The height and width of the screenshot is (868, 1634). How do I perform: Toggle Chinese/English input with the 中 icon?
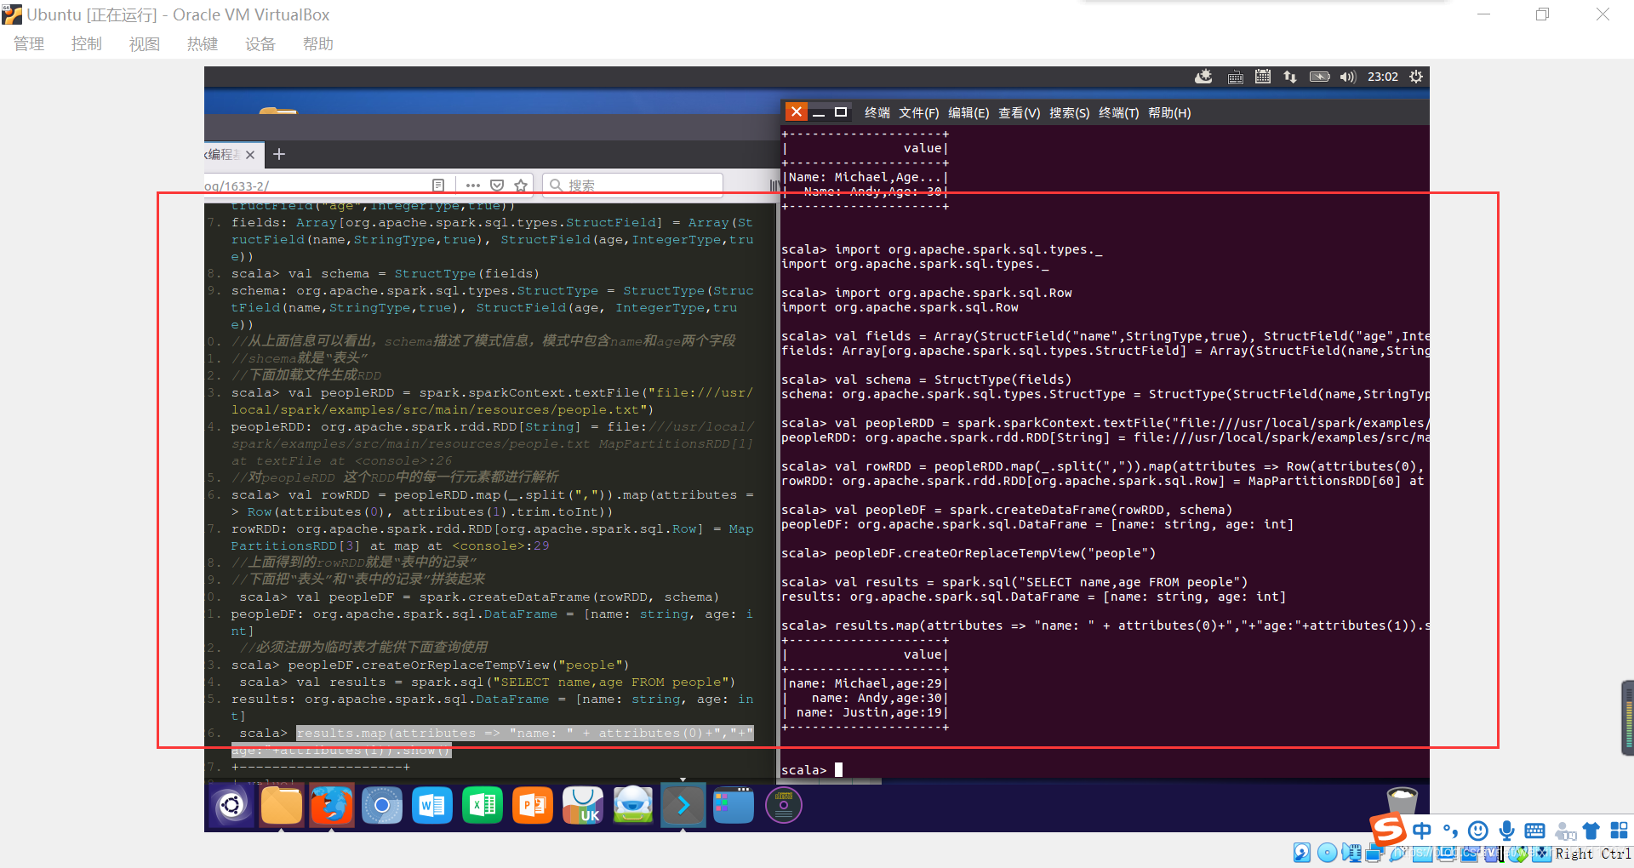click(x=1422, y=831)
